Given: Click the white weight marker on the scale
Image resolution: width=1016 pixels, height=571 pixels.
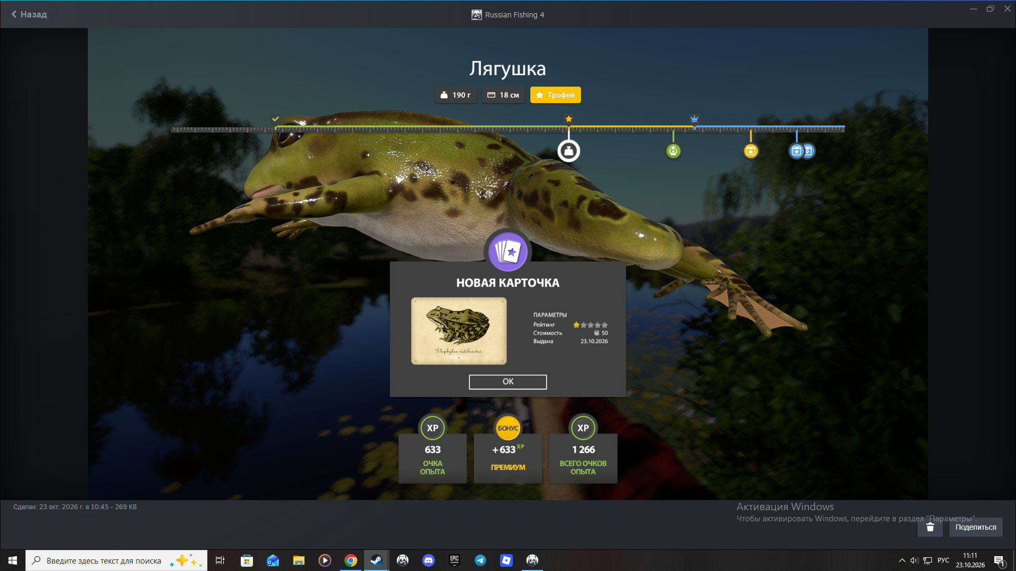Looking at the screenshot, I should pyautogui.click(x=568, y=151).
